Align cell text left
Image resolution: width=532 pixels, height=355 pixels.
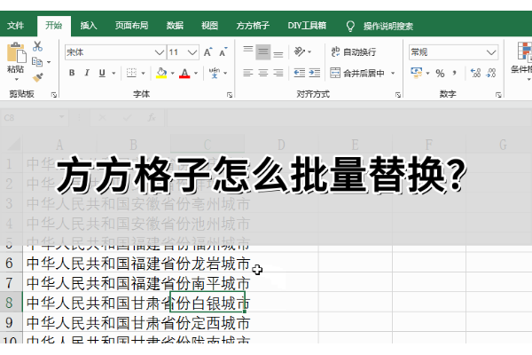[248, 73]
